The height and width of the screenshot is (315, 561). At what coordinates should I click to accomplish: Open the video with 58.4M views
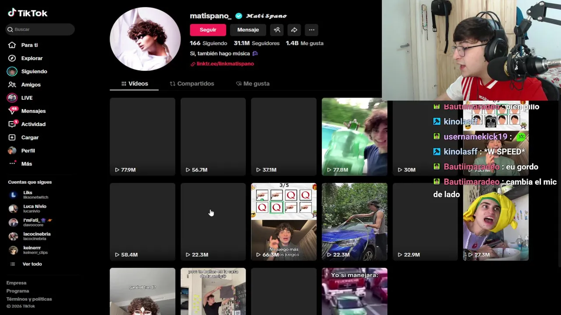pyautogui.click(x=142, y=221)
